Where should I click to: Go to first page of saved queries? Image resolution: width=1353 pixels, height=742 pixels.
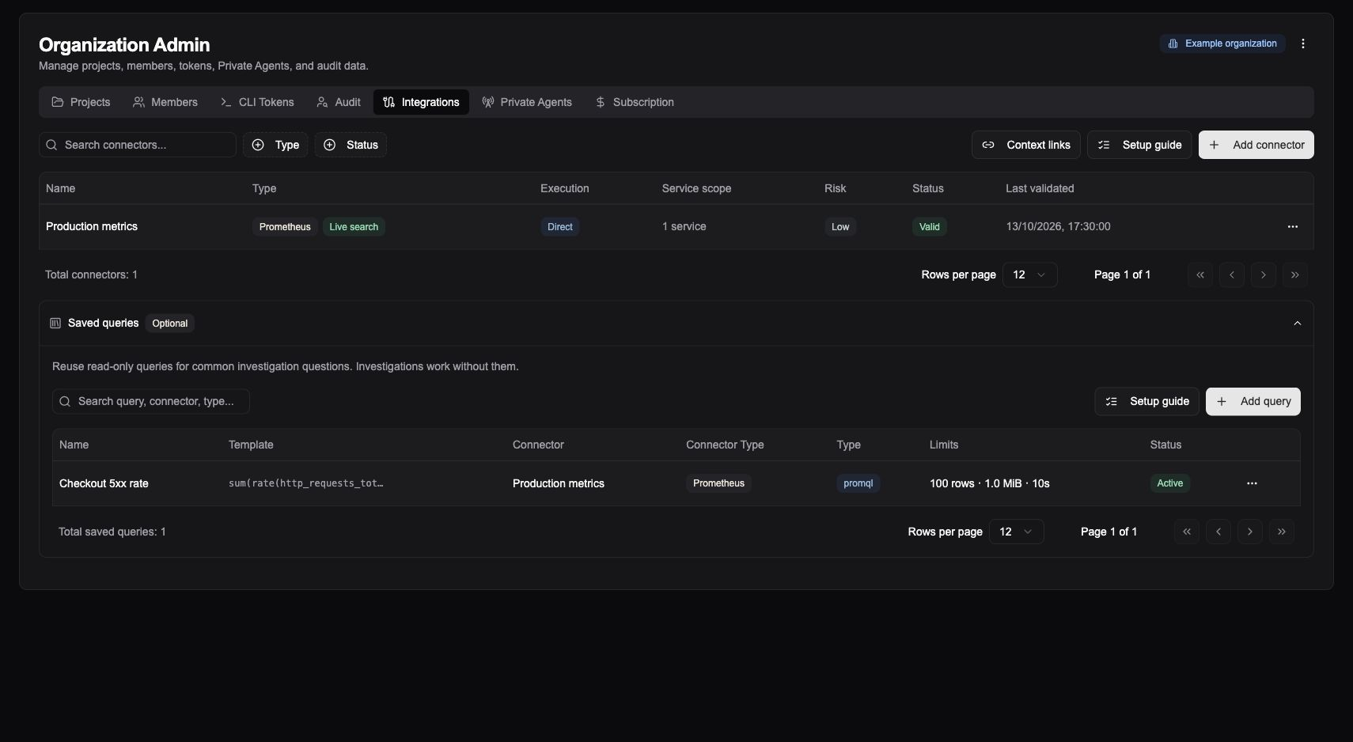(1187, 532)
